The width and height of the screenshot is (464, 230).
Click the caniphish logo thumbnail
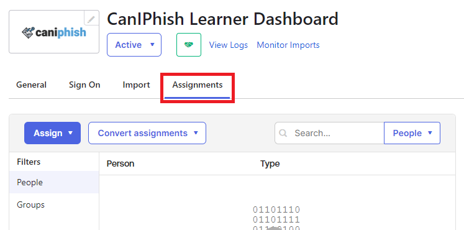[x=54, y=32]
